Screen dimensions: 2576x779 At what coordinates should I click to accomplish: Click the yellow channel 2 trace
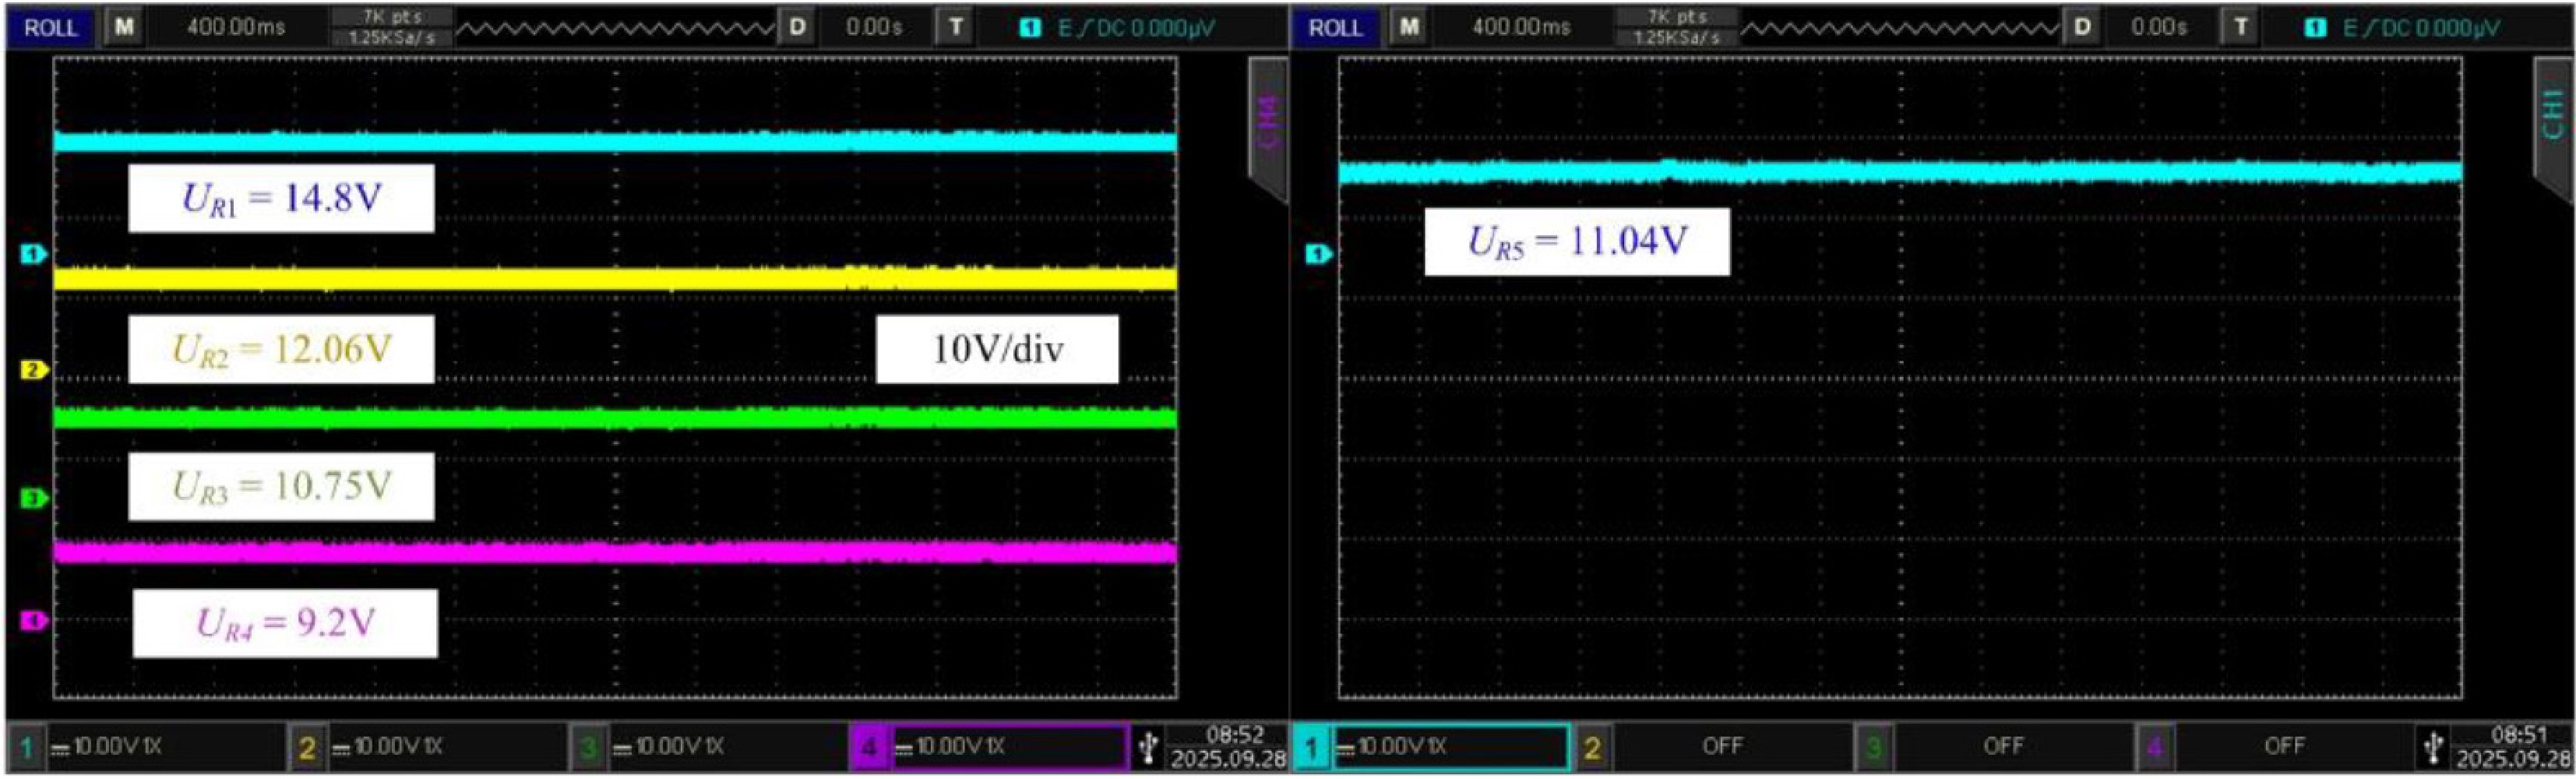click(615, 278)
